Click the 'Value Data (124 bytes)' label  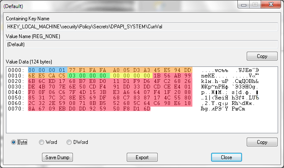point(29,62)
